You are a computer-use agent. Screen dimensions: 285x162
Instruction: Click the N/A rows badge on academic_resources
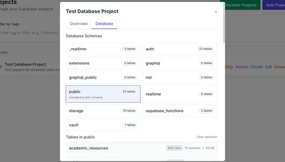pyautogui.click(x=174, y=148)
